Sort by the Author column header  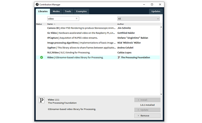coord(121,24)
